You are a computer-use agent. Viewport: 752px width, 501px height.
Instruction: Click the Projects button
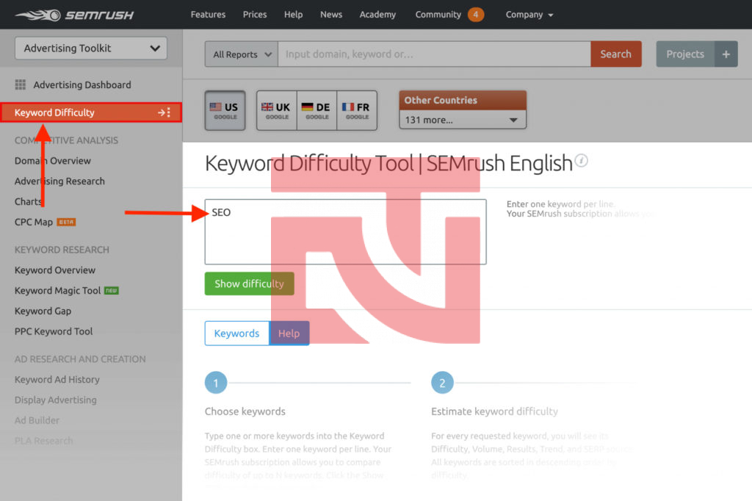tap(685, 54)
